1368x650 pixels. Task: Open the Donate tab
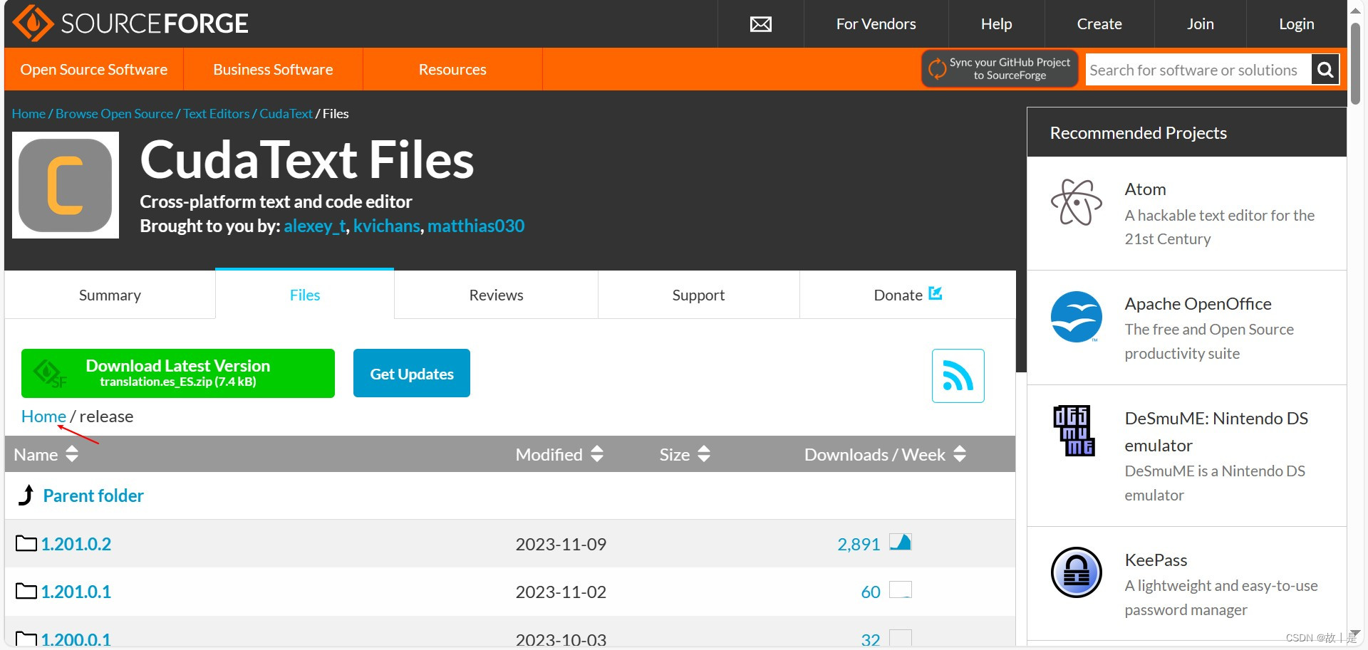point(908,295)
